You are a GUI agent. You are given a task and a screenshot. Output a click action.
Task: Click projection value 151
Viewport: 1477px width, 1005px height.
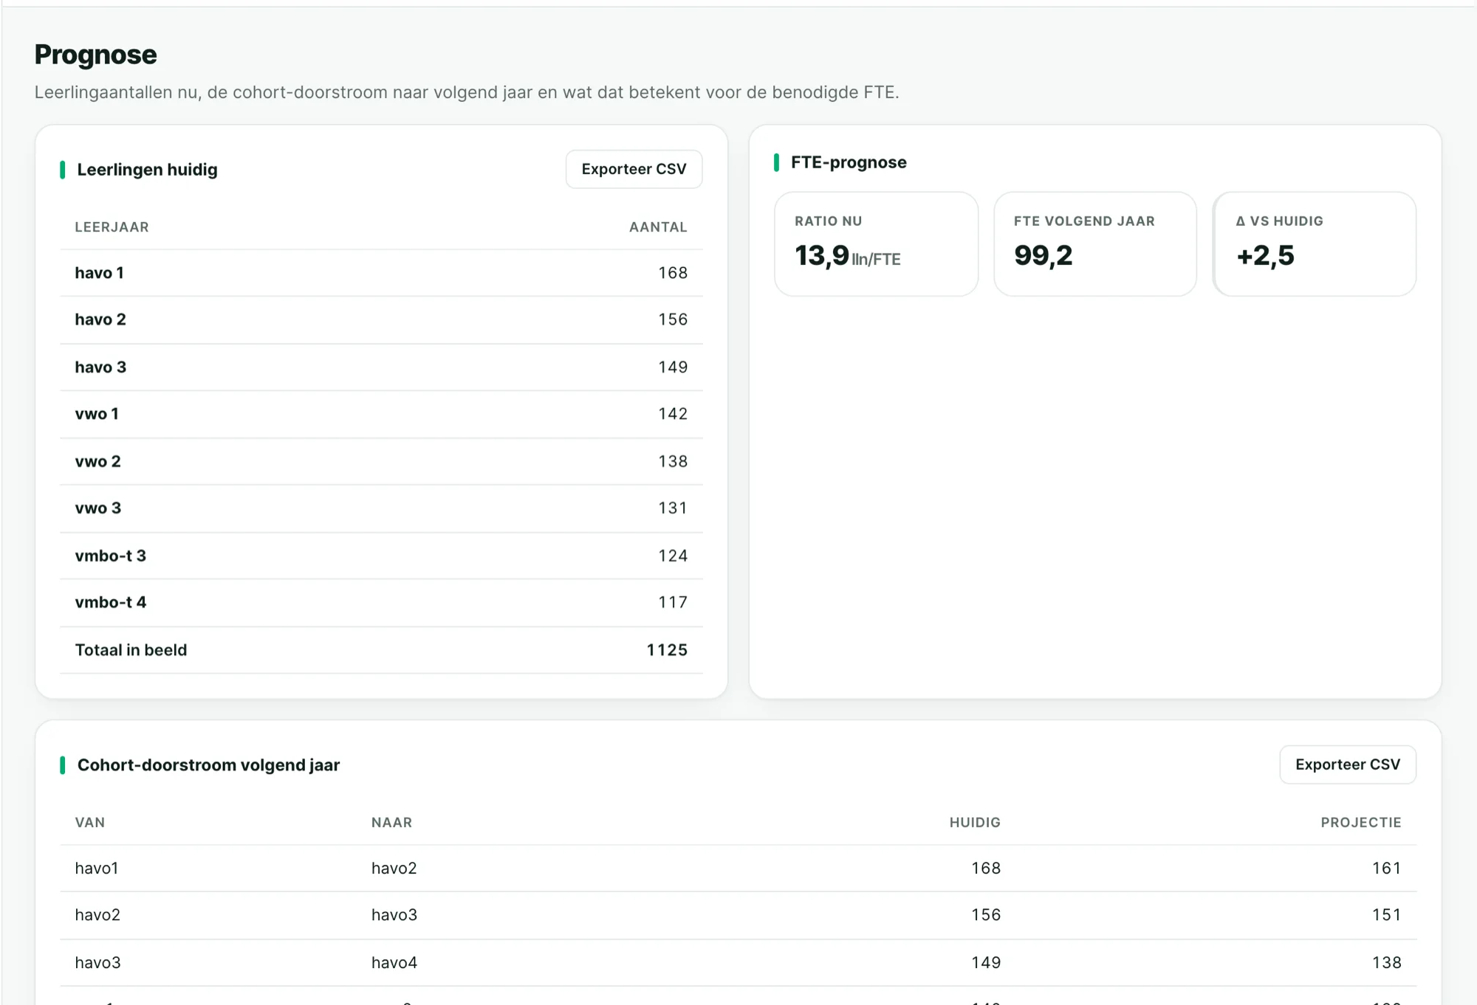point(1387,915)
